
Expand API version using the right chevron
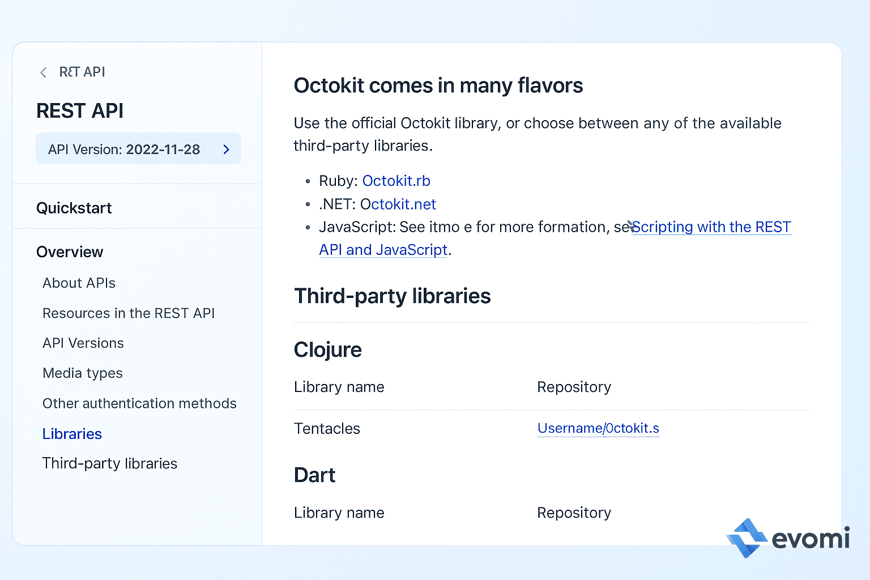pos(227,150)
